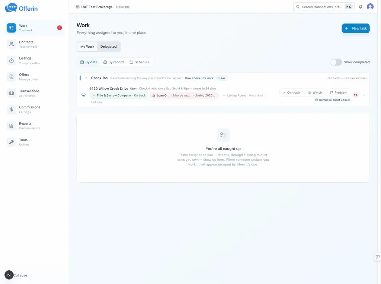The image size is (381, 284).
Task: Click the red Work notification badge
Action: tap(60, 28)
